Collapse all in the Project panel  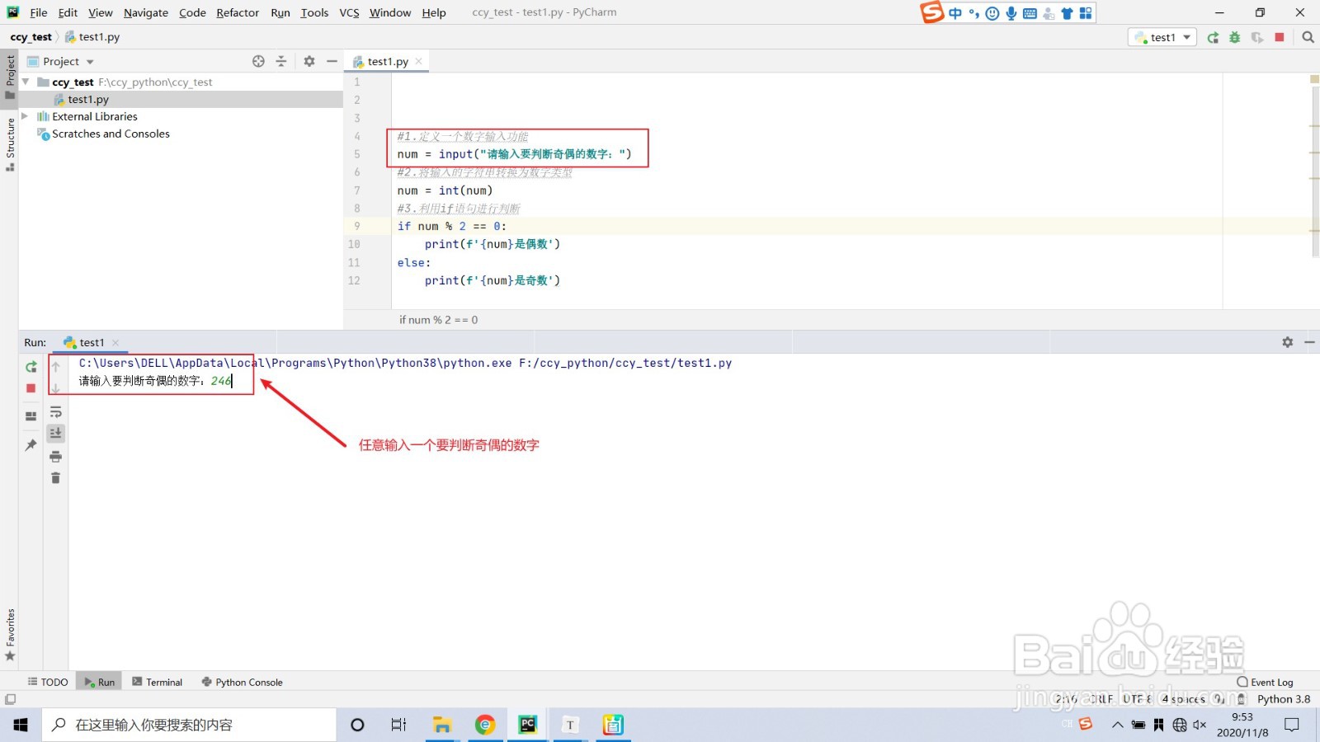280,61
